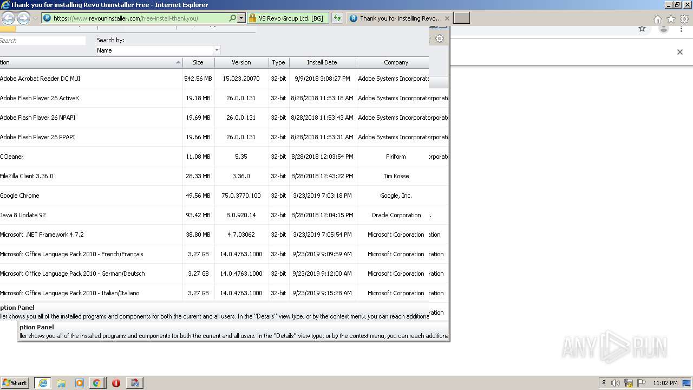This screenshot has width=693, height=390.
Task: Sort by the Size column header
Action: pyautogui.click(x=198, y=62)
